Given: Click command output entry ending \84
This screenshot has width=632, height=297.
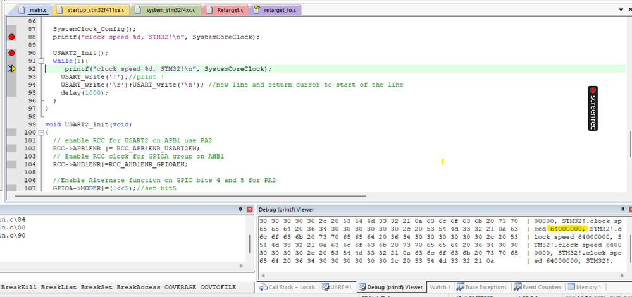Looking at the screenshot, I should click(x=13, y=220).
